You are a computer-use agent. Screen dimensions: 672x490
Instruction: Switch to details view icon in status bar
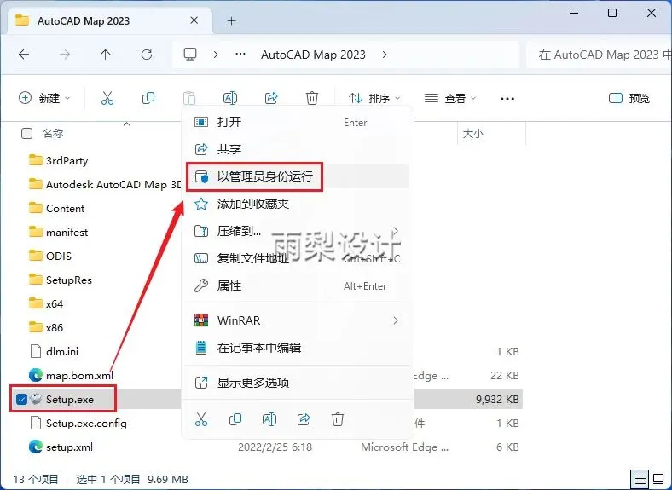640,479
